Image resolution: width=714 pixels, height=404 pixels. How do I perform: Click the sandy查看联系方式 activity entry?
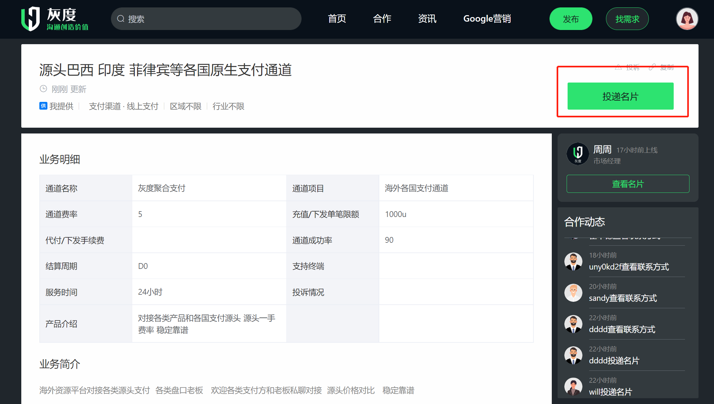point(623,298)
